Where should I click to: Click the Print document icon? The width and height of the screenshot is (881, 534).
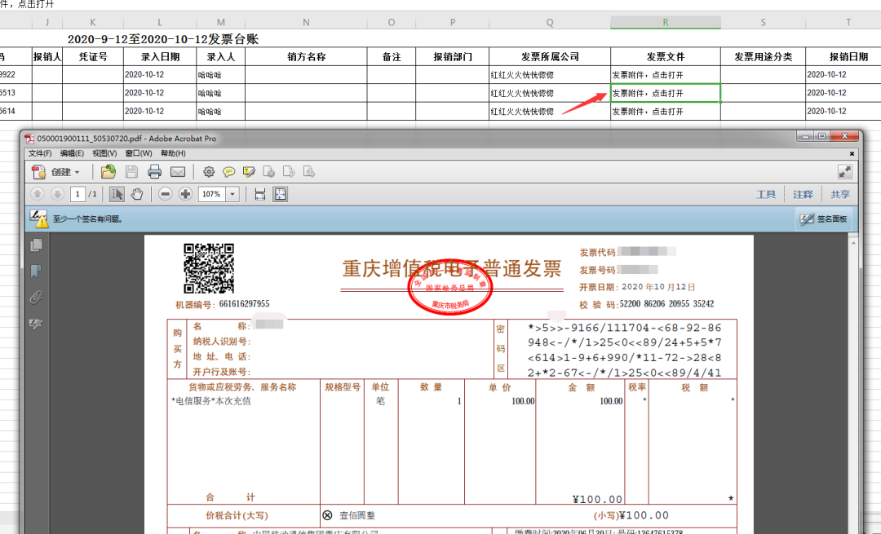click(154, 171)
